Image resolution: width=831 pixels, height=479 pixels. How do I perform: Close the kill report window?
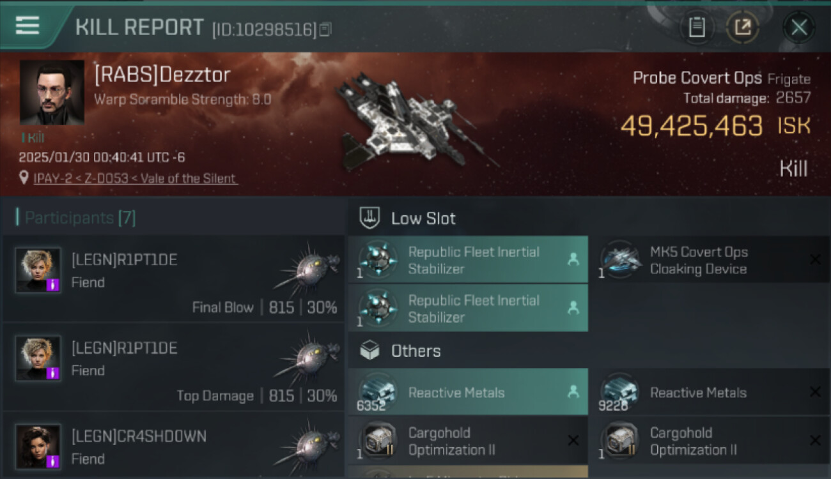799,27
